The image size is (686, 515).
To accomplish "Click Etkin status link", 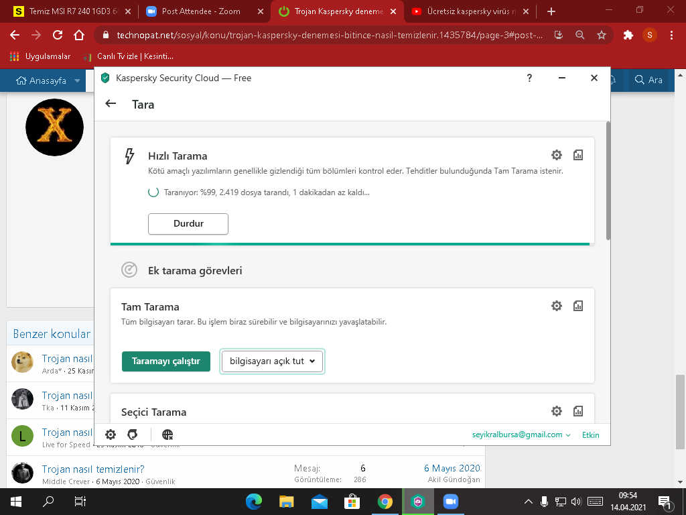I will tap(591, 435).
